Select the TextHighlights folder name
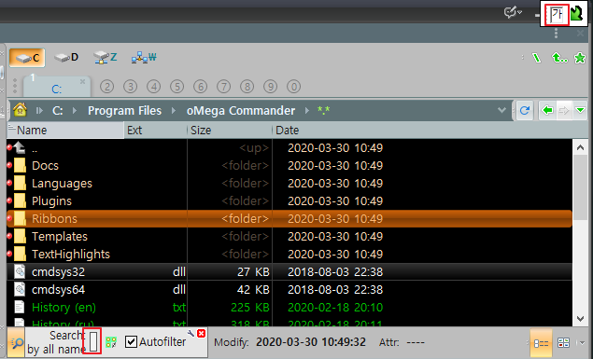 [71, 254]
